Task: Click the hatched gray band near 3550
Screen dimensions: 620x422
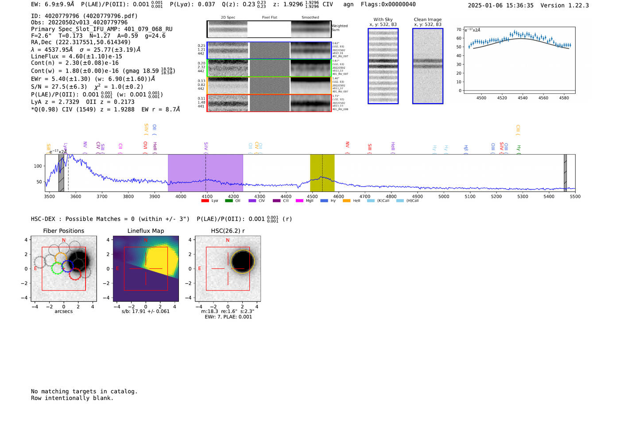Action: (x=62, y=173)
